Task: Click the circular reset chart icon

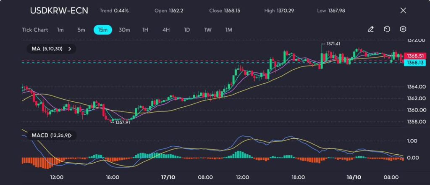Action: (x=387, y=29)
